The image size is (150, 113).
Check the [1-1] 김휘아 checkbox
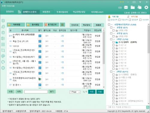pyautogui.click(x=113, y=42)
